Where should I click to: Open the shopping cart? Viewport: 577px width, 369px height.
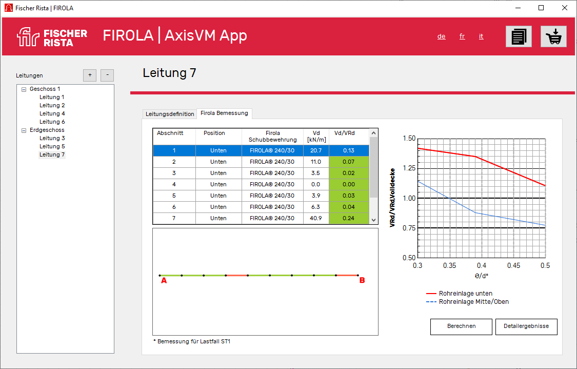point(553,36)
